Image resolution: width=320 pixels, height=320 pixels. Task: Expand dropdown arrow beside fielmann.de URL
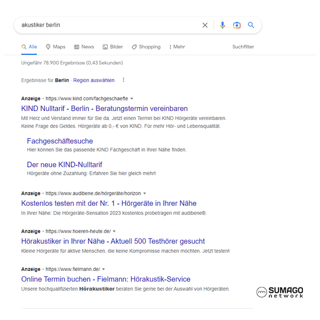(x=103, y=269)
